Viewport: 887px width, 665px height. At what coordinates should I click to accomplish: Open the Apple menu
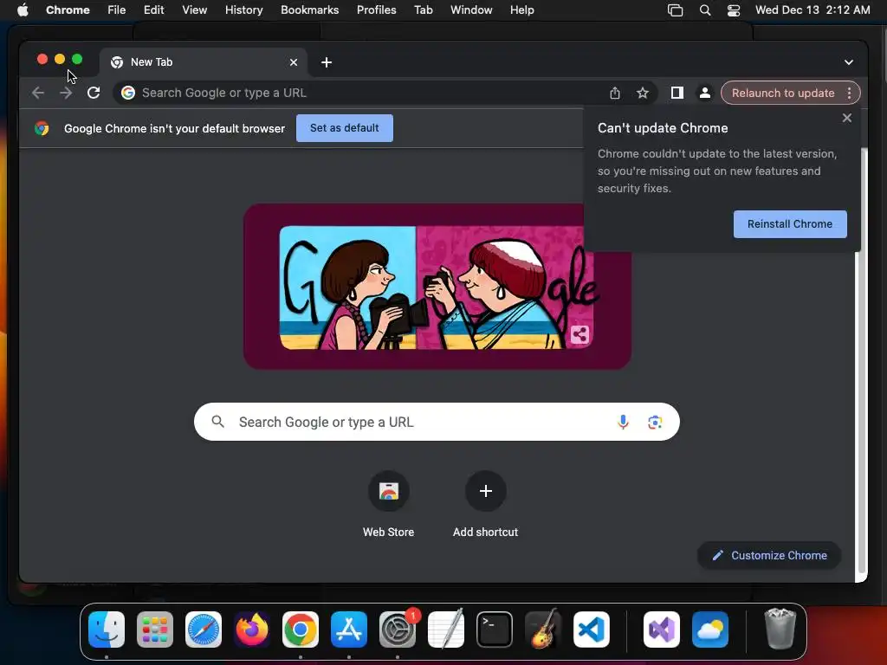(23, 10)
